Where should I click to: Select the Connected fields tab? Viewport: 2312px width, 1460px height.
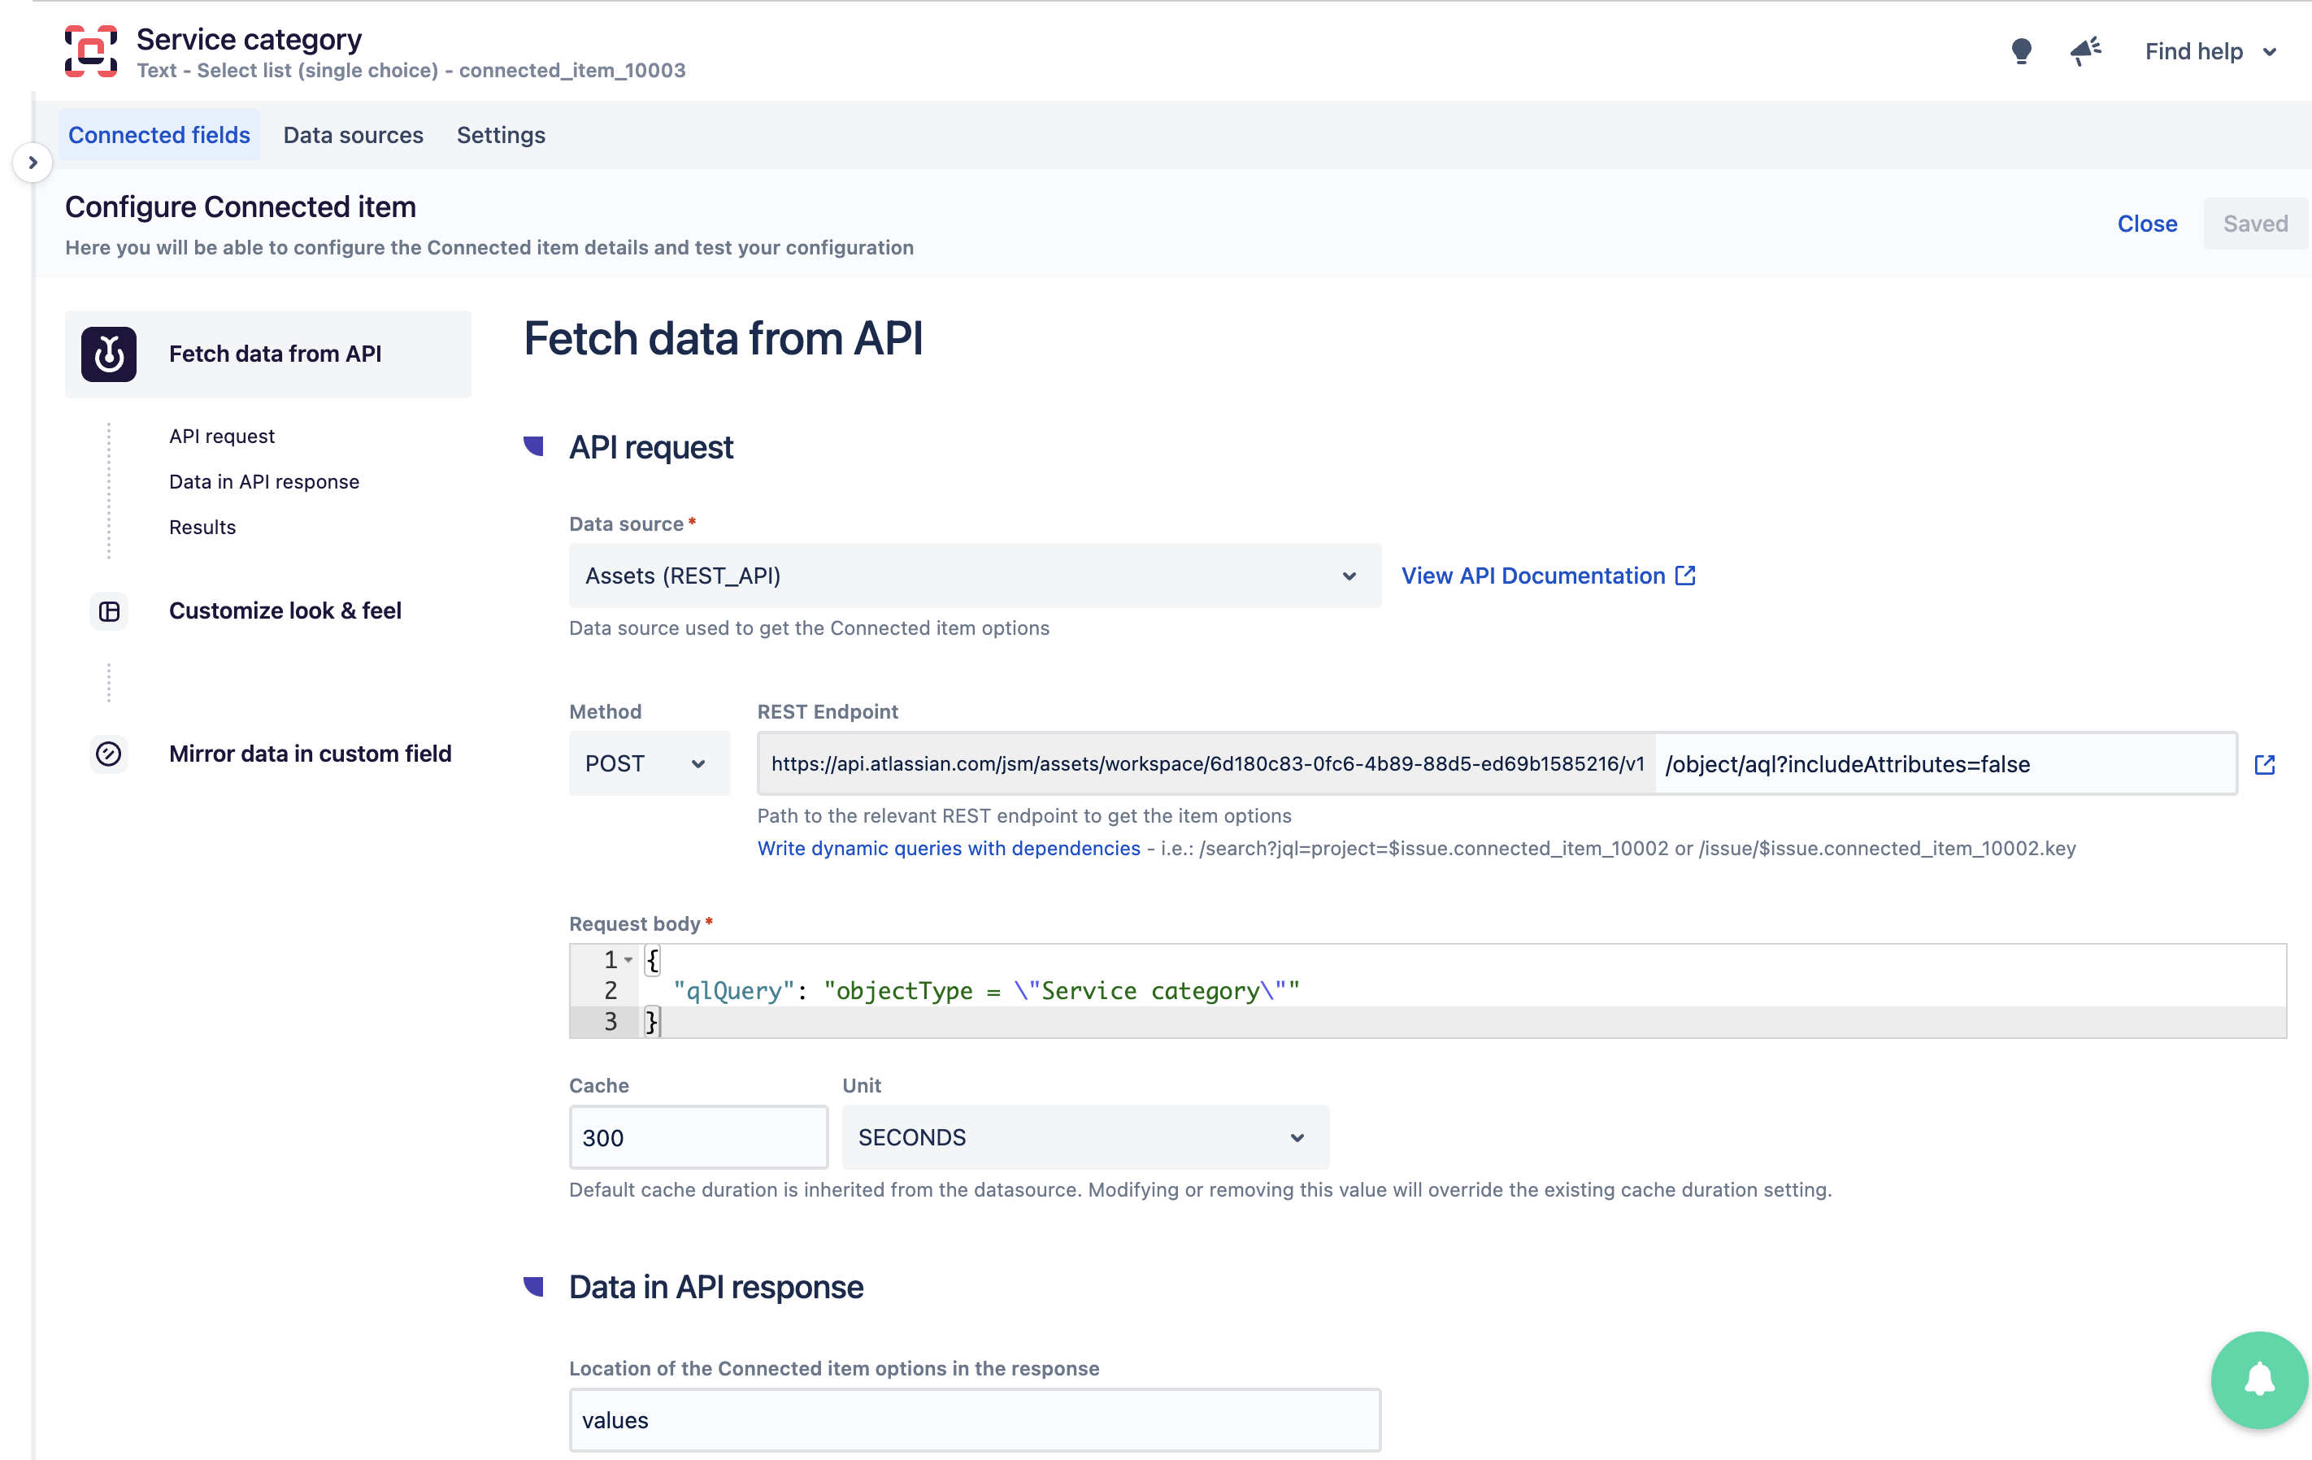(158, 135)
